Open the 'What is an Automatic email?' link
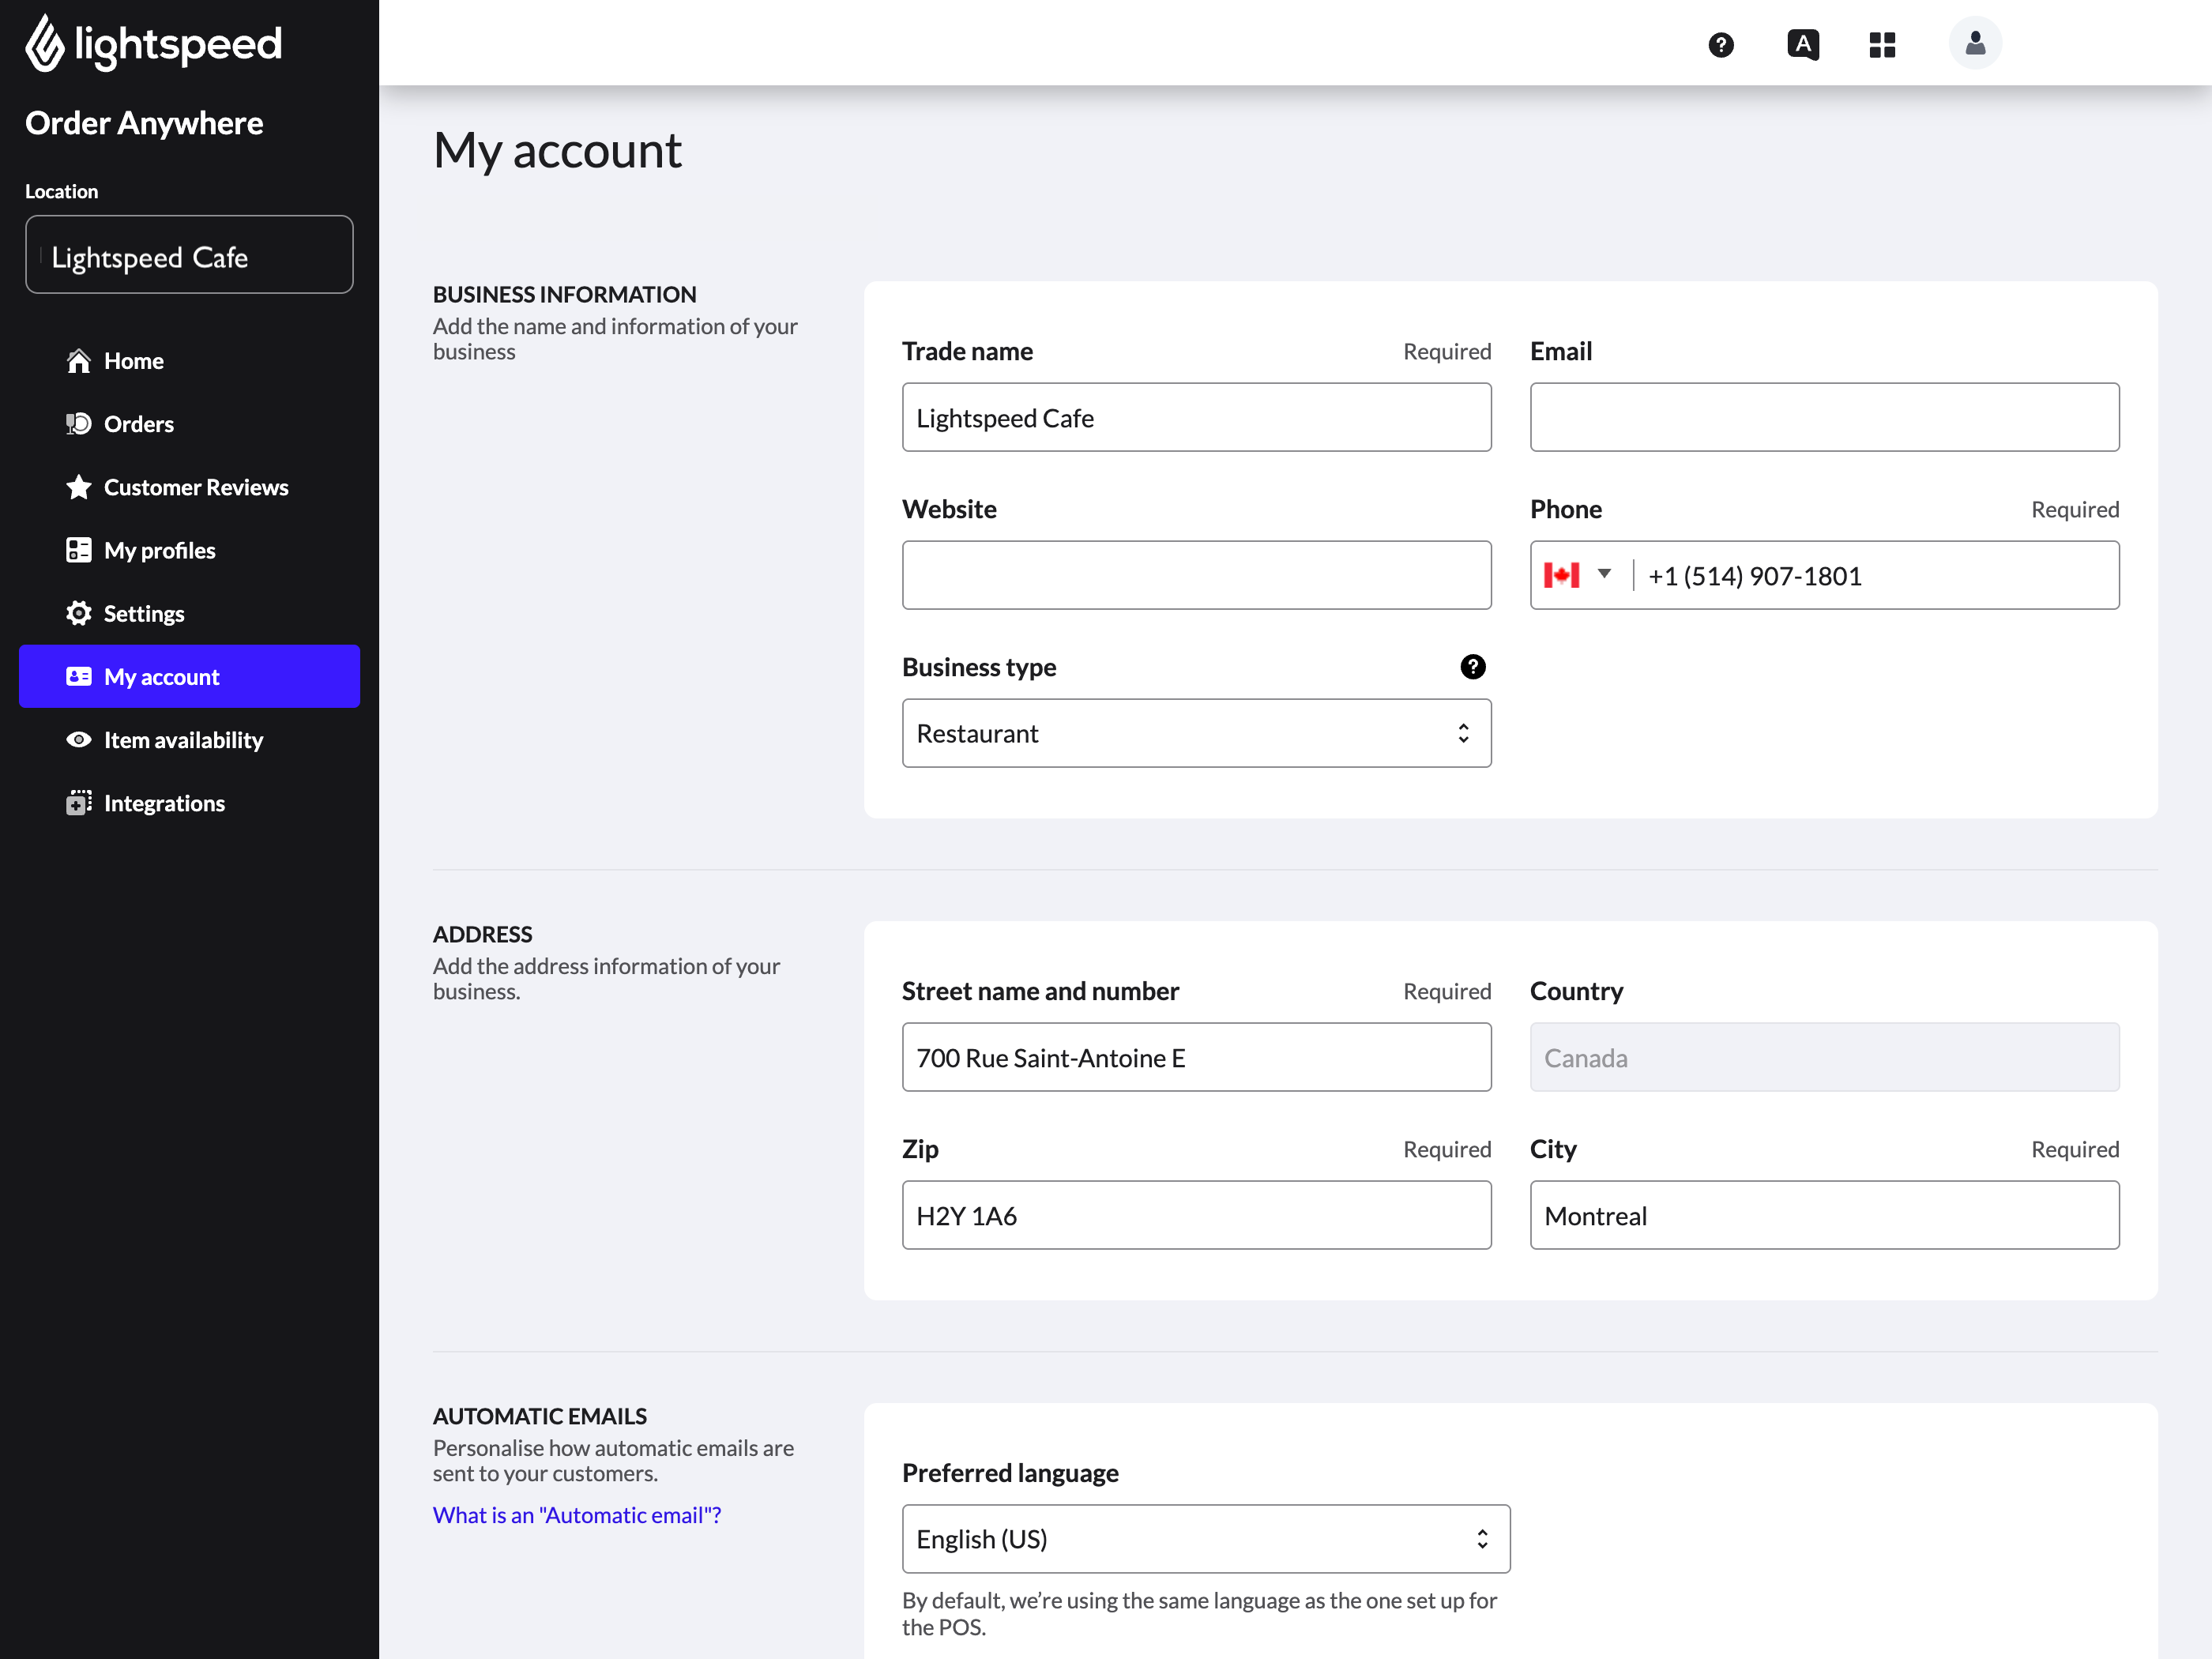 coord(577,1515)
